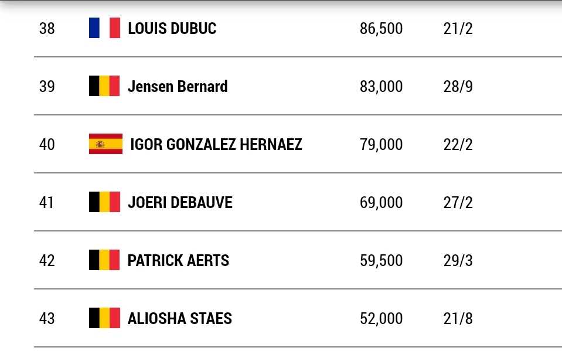Select table/seat value 21/8
Image resolution: width=562 pixels, height=351 pixels.
pos(458,319)
